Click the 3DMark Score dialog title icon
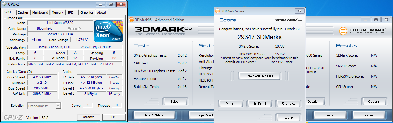Screen dimensions: 393x123 click(x=217, y=11)
